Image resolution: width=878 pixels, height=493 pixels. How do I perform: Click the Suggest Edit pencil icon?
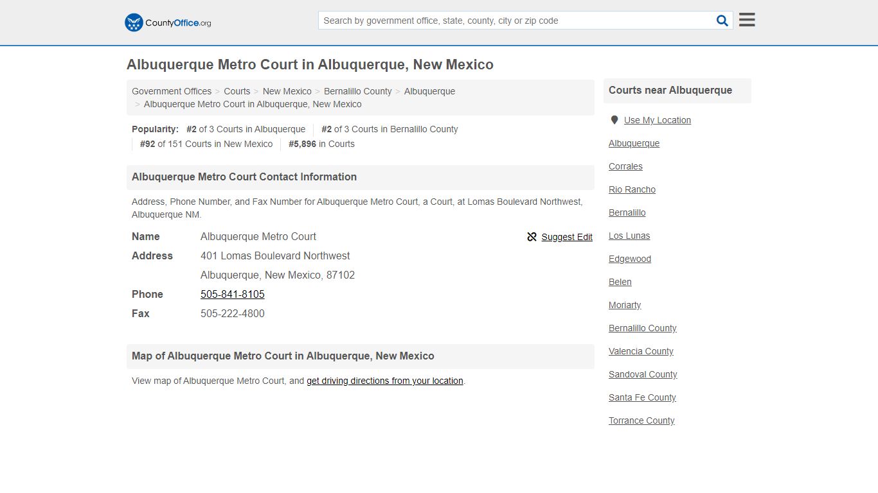coord(532,237)
